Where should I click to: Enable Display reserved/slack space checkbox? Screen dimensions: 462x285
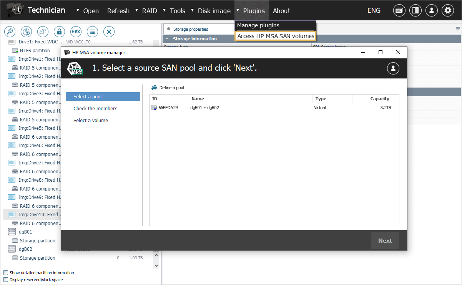pyautogui.click(x=5, y=280)
